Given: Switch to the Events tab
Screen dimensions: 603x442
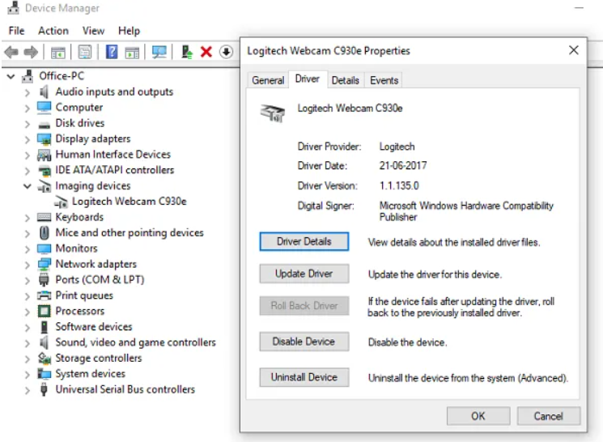Looking at the screenshot, I should pyautogui.click(x=384, y=80).
